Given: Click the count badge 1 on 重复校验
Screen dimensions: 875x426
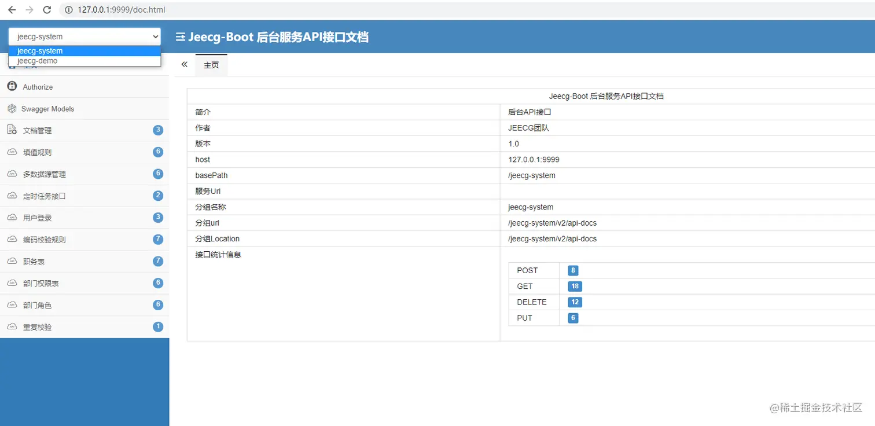Looking at the screenshot, I should pyautogui.click(x=158, y=326).
